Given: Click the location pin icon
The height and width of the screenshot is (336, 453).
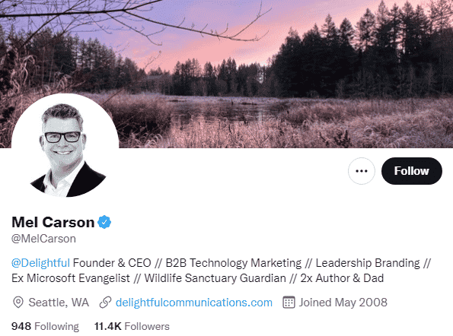Looking at the screenshot, I should [18, 303].
